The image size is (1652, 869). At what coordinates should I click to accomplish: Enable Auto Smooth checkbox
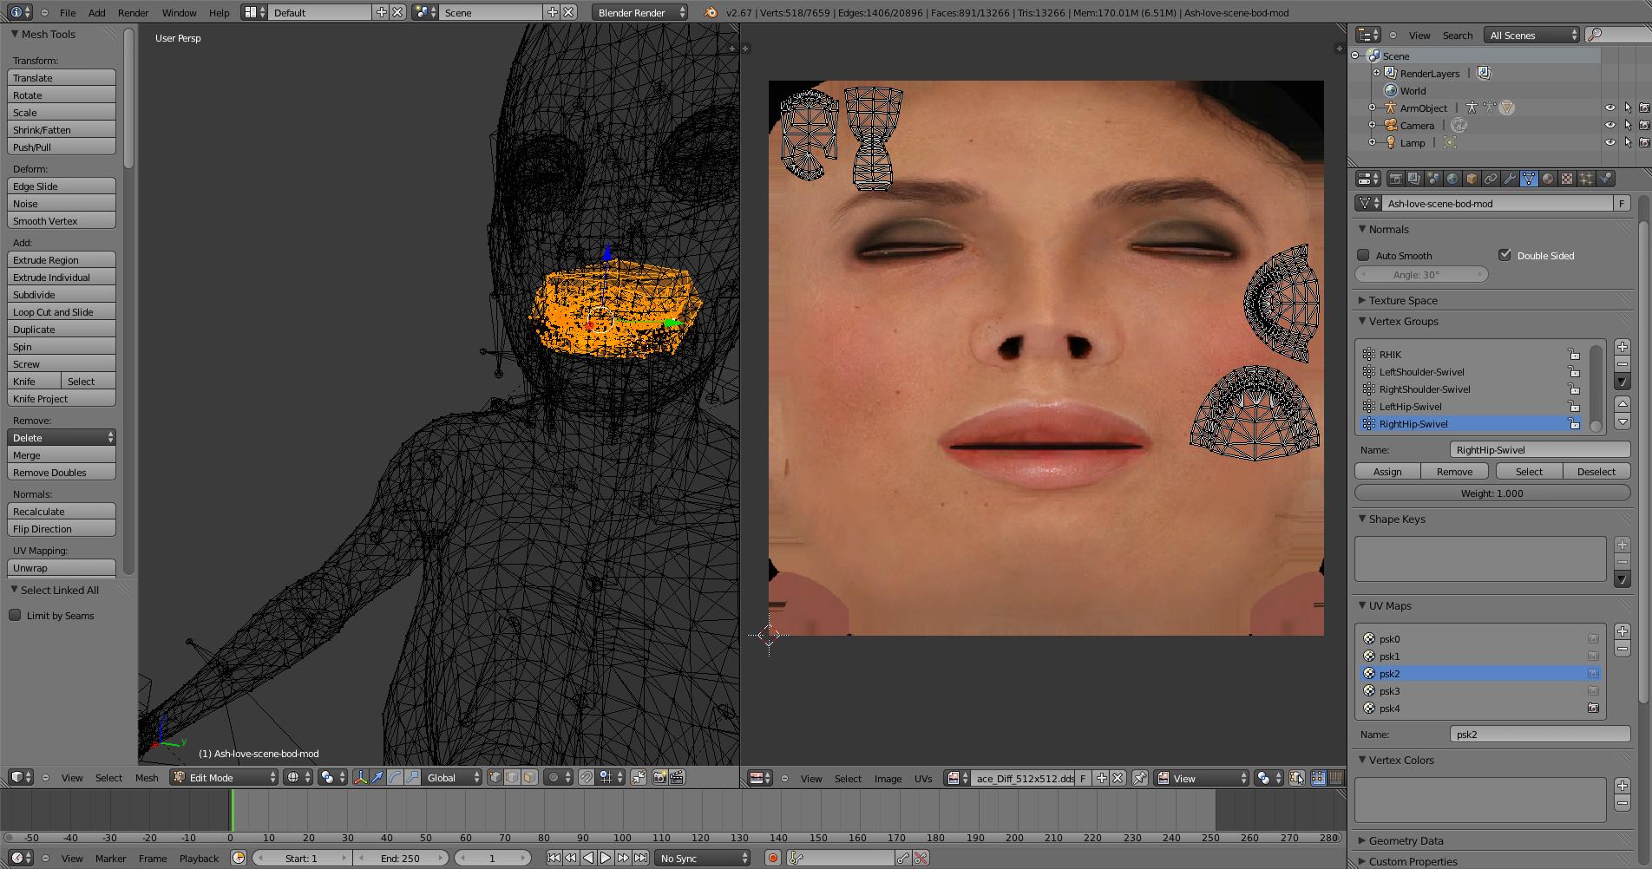(x=1363, y=255)
